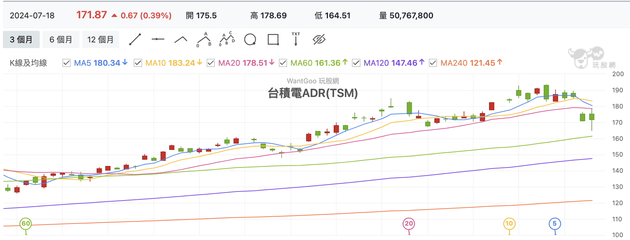
Task: Click the high price 高 178.69
Action: pos(269,15)
